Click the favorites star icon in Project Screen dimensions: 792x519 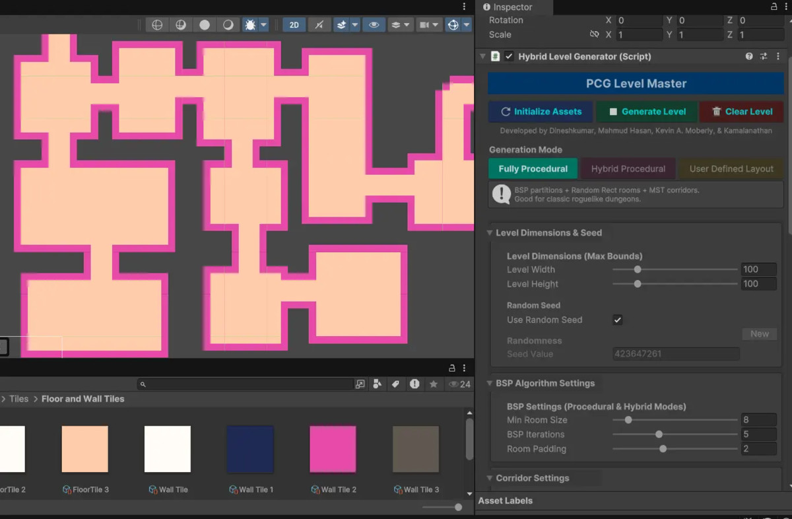click(x=434, y=384)
